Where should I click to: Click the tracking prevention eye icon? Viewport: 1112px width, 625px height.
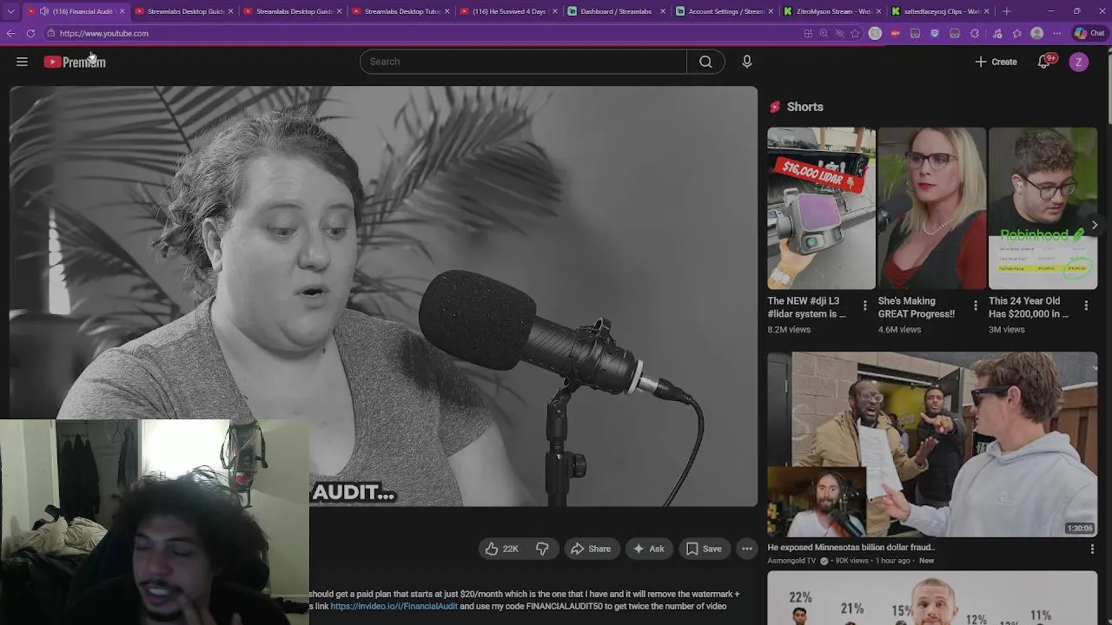point(839,33)
